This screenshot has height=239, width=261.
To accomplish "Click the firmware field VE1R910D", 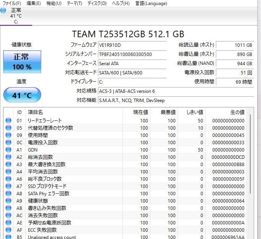I will pos(132,45).
